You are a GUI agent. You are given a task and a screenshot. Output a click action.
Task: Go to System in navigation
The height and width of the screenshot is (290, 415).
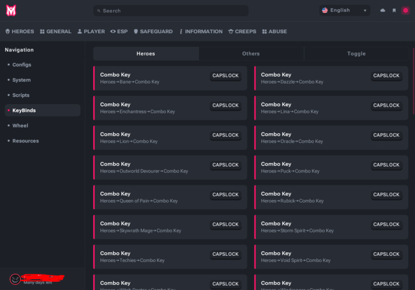pyautogui.click(x=21, y=80)
